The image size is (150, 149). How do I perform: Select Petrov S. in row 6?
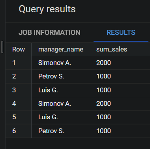click(x=51, y=131)
